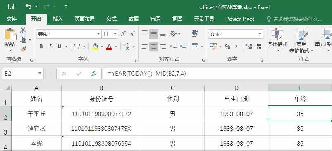Open the 文件 menu tab
Image resolution: width=332 pixels, height=151 pixels.
point(12,19)
